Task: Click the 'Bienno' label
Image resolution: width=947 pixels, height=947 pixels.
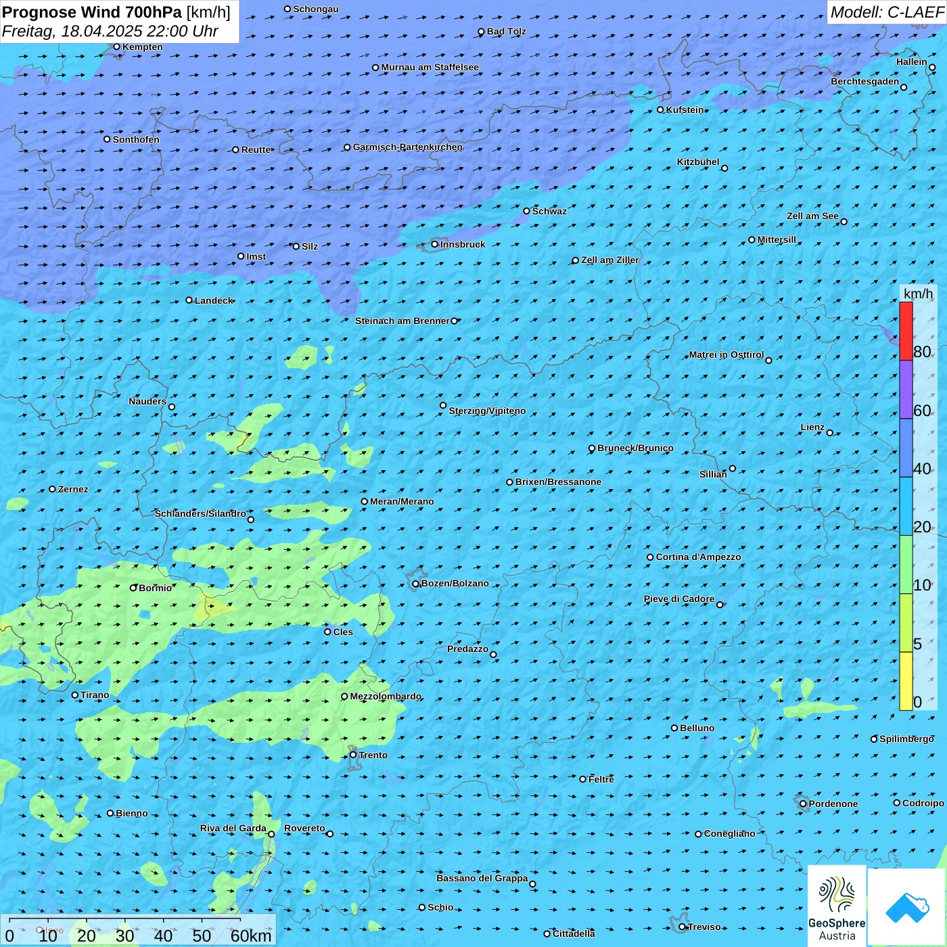Action: 132,813
